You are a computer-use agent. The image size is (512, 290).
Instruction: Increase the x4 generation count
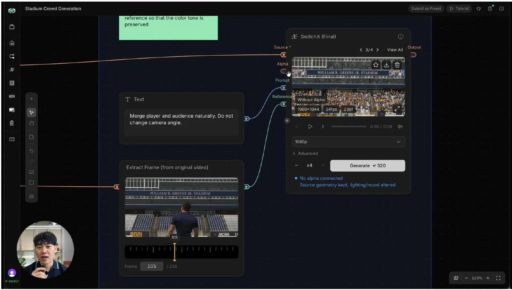click(x=323, y=165)
